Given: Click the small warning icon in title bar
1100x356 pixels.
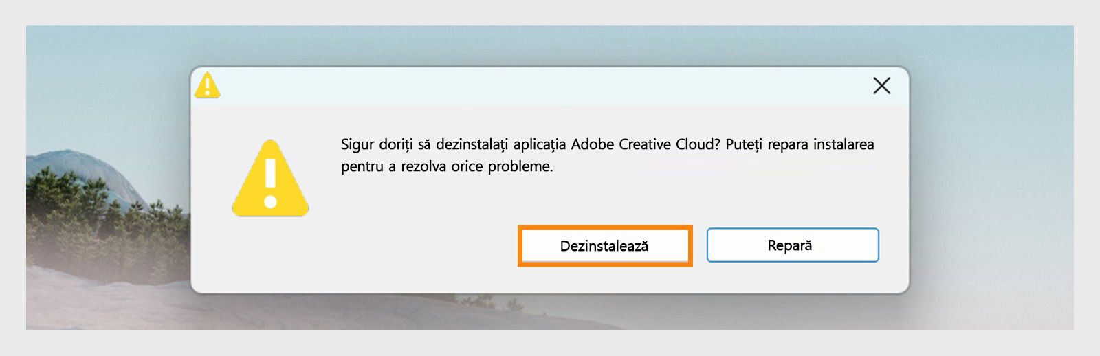Looking at the screenshot, I should 207,86.
